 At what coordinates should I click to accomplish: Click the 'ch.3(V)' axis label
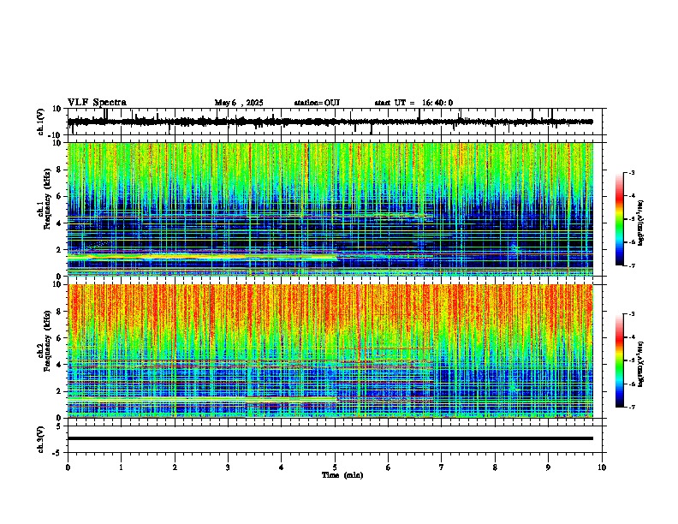click(x=41, y=439)
